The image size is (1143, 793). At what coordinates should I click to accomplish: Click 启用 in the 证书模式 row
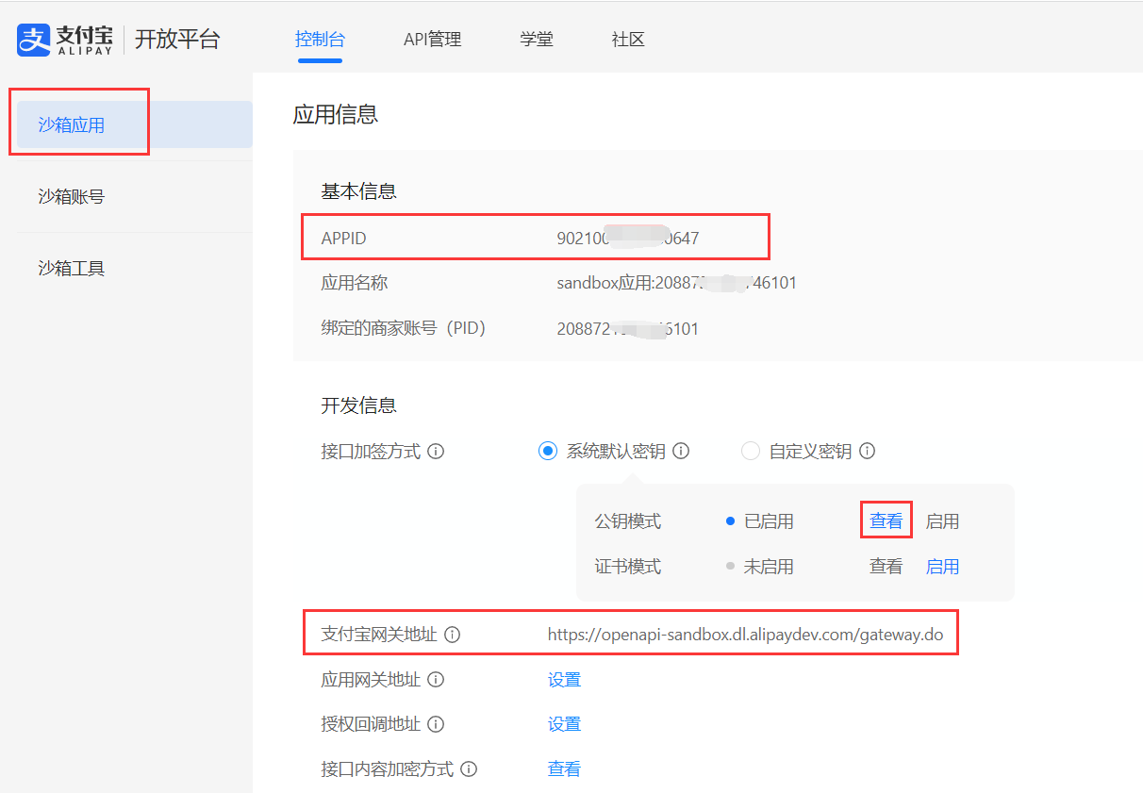point(942,567)
